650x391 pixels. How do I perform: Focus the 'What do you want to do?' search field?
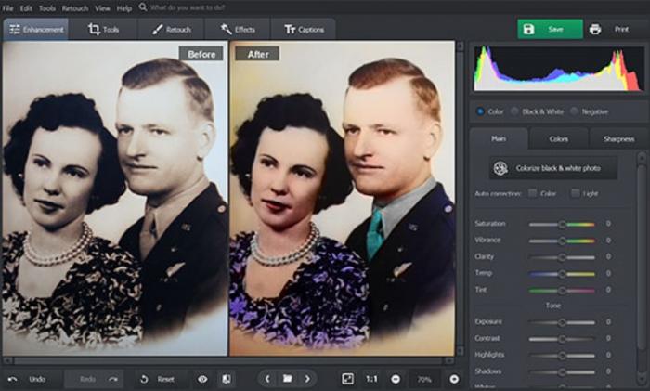click(188, 7)
